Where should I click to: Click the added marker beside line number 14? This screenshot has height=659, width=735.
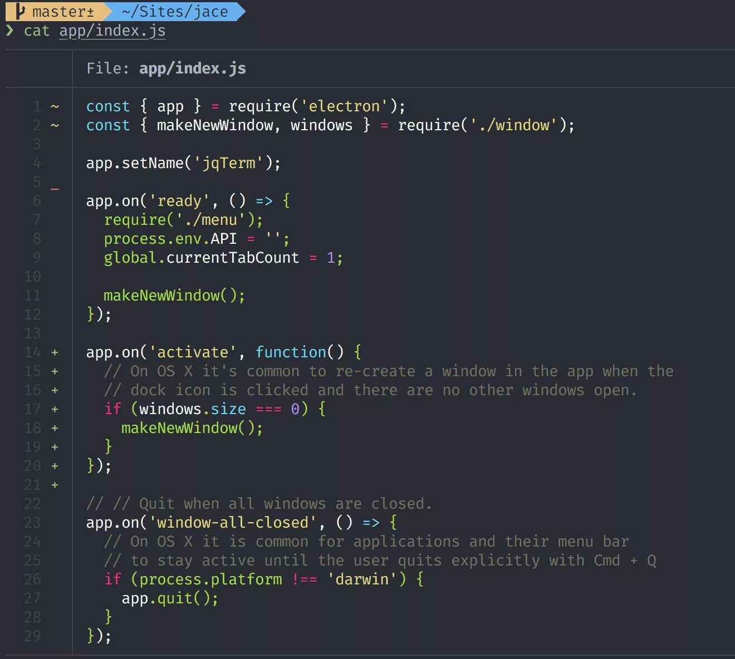pos(55,352)
